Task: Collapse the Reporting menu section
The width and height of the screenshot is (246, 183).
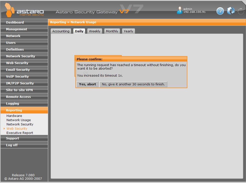Action: [24, 110]
